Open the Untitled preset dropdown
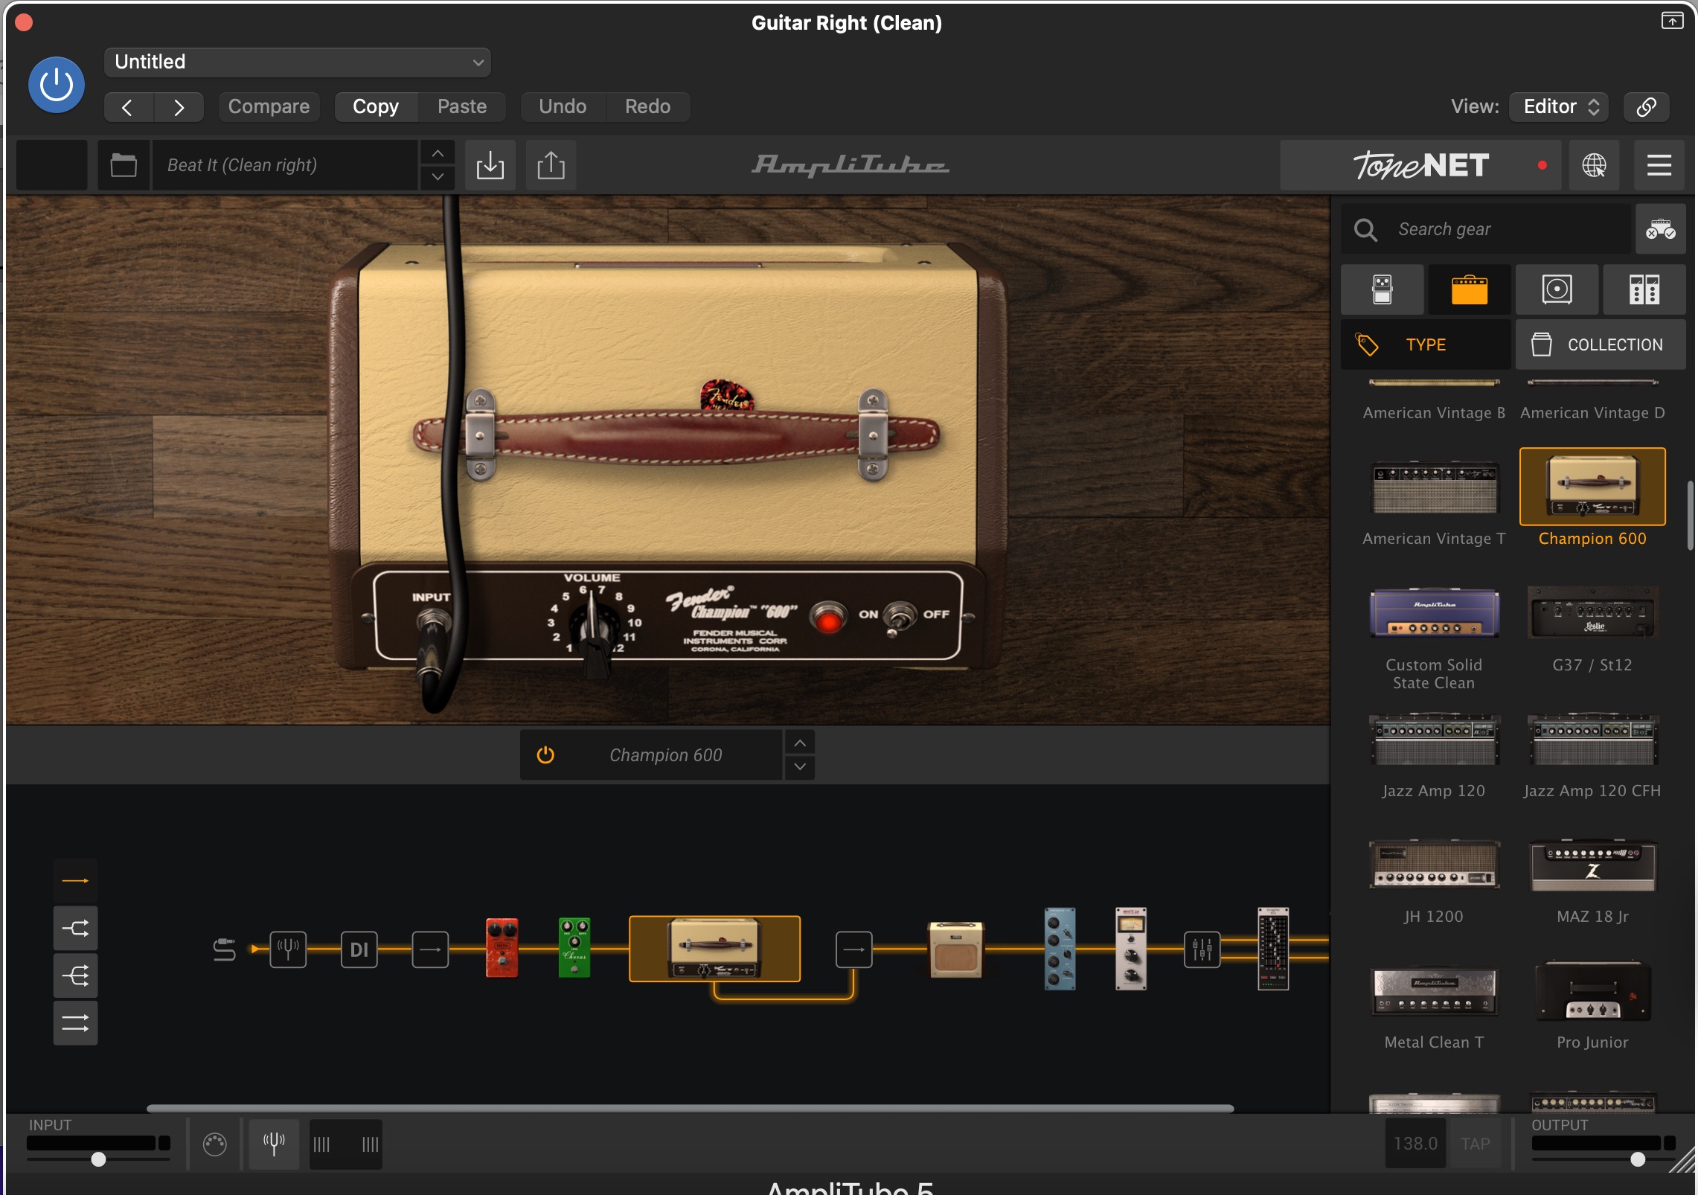The image size is (1698, 1195). [298, 62]
